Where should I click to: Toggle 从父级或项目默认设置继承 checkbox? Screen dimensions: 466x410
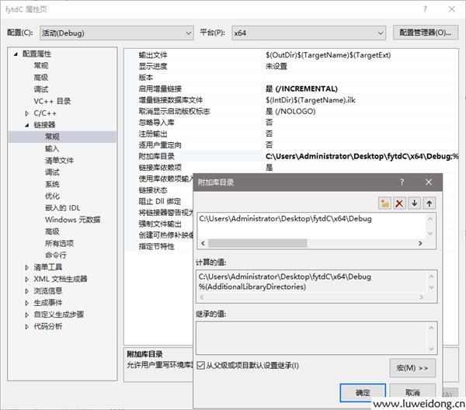[x=201, y=365]
